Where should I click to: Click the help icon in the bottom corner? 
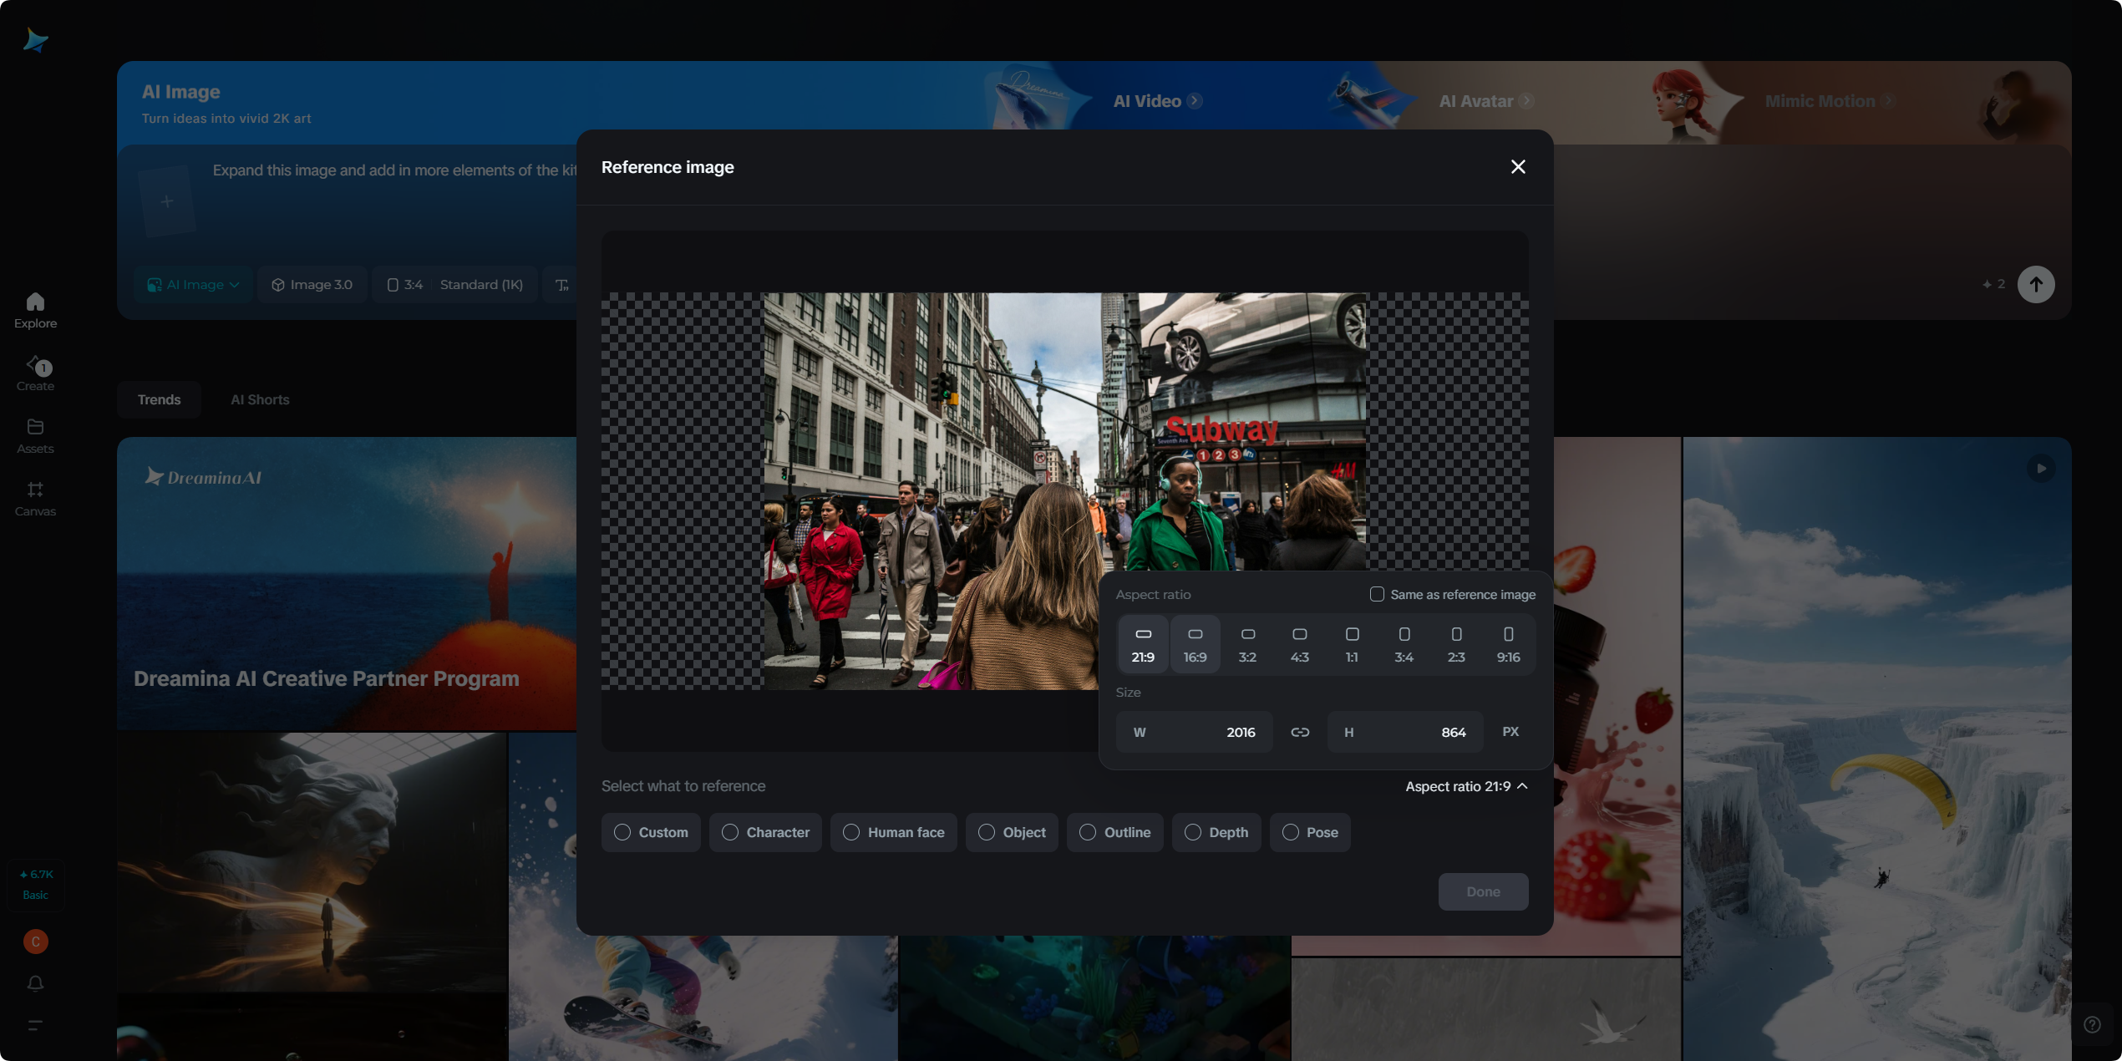click(2092, 1024)
